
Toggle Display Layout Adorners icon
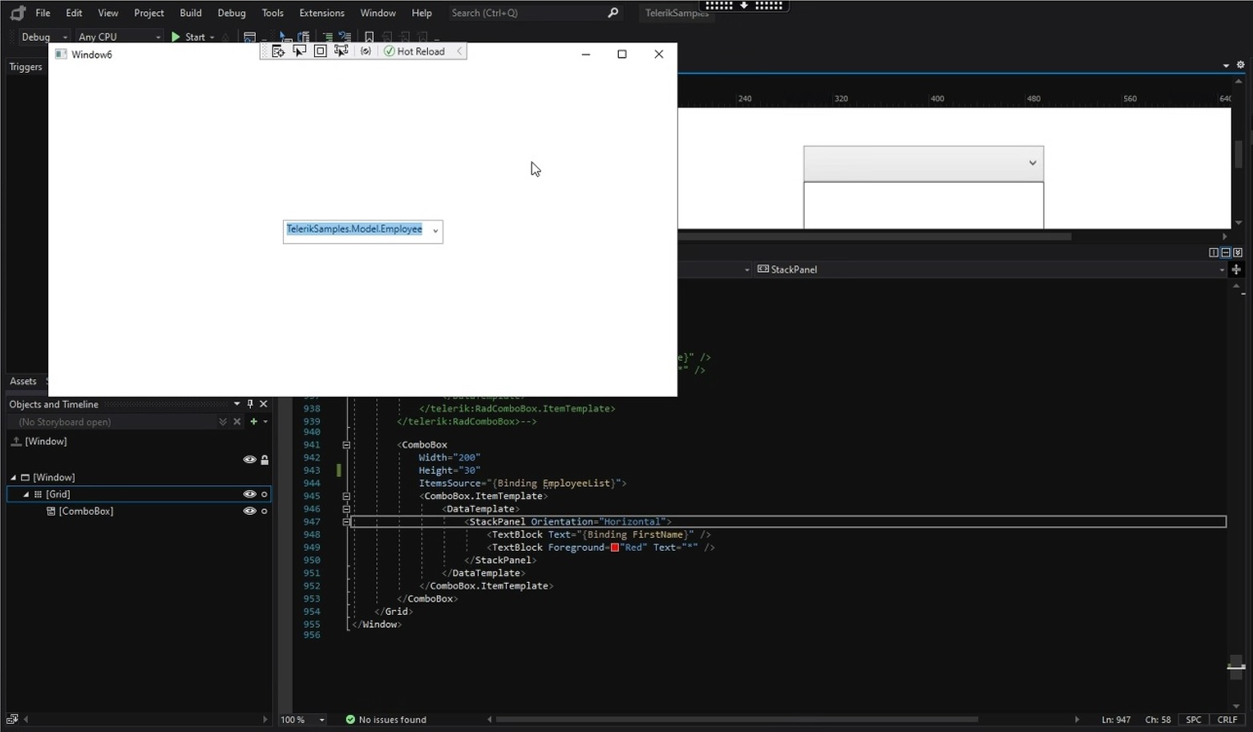(x=320, y=51)
